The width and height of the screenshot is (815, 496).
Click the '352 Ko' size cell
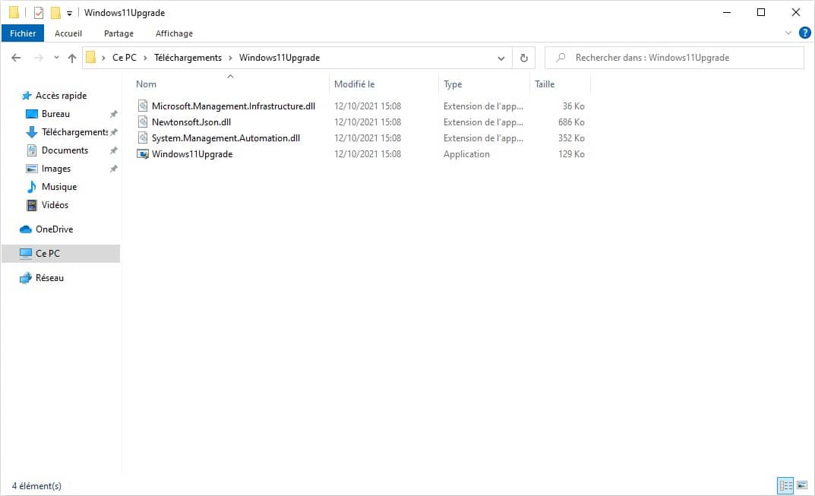pyautogui.click(x=570, y=138)
